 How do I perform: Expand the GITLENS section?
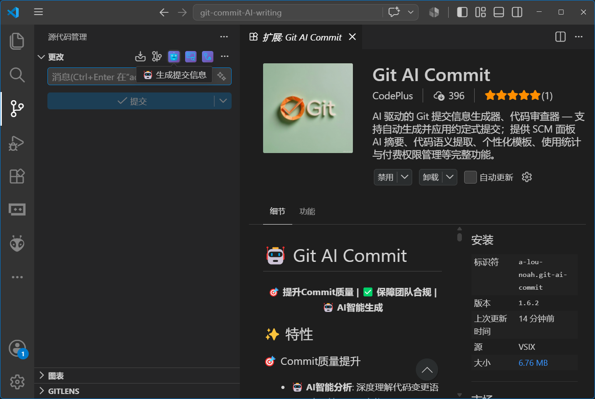point(41,391)
